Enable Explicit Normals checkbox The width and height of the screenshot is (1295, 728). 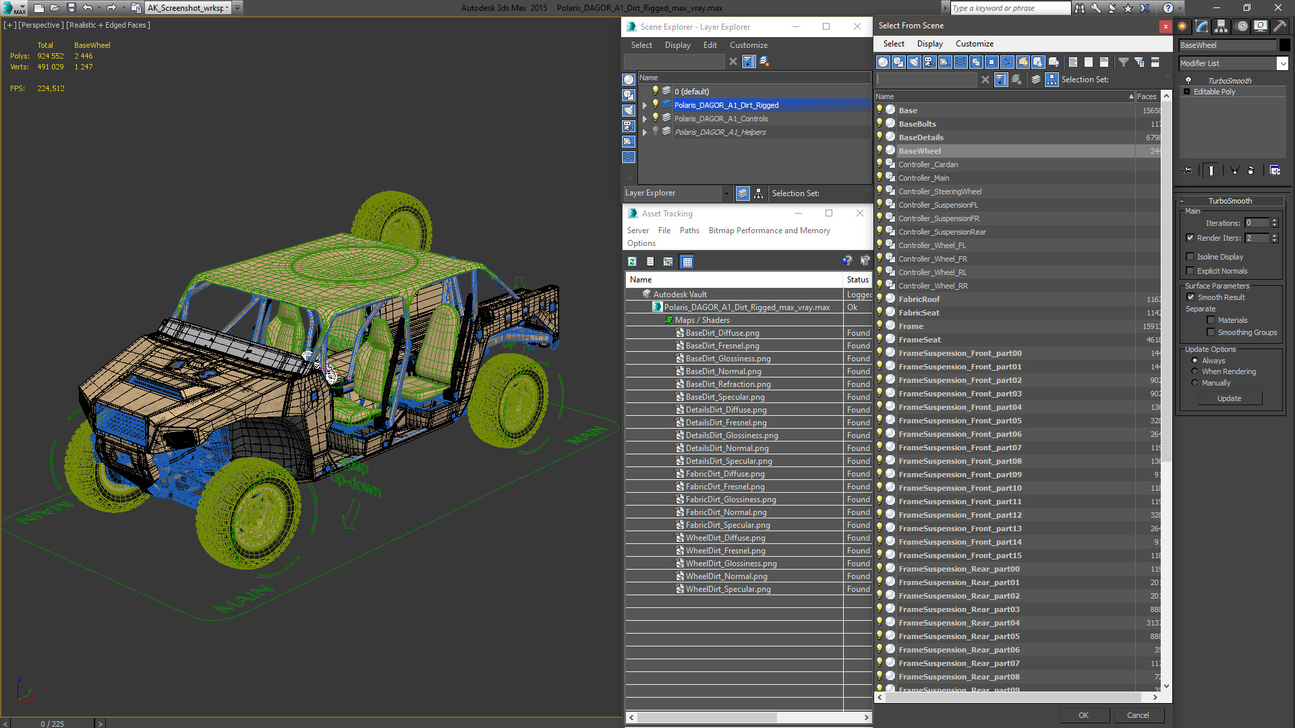1190,271
